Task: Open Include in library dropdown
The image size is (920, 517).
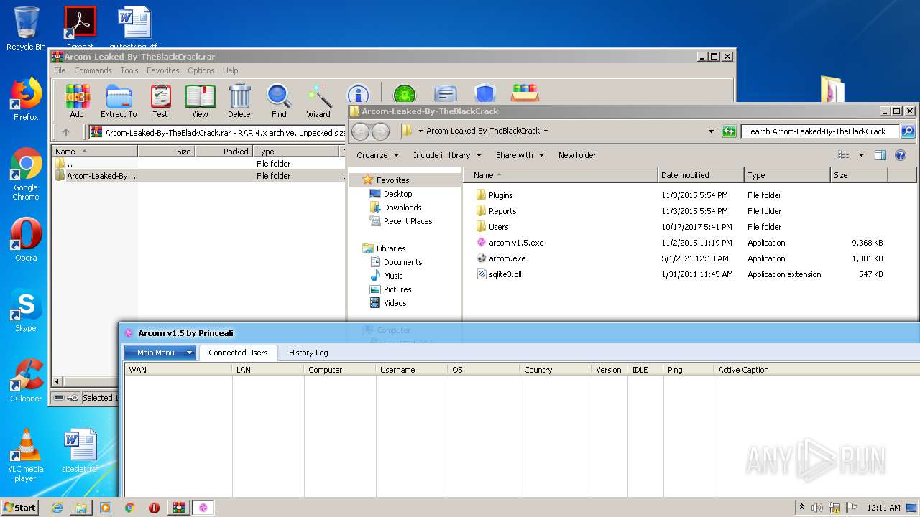Action: tap(447, 155)
